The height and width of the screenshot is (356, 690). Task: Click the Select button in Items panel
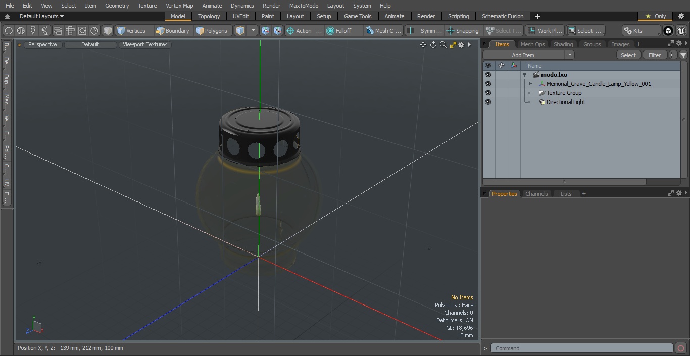tap(628, 55)
